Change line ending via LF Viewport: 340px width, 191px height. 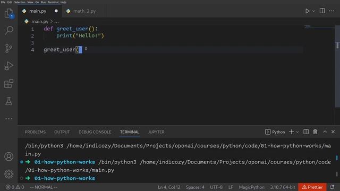231,187
